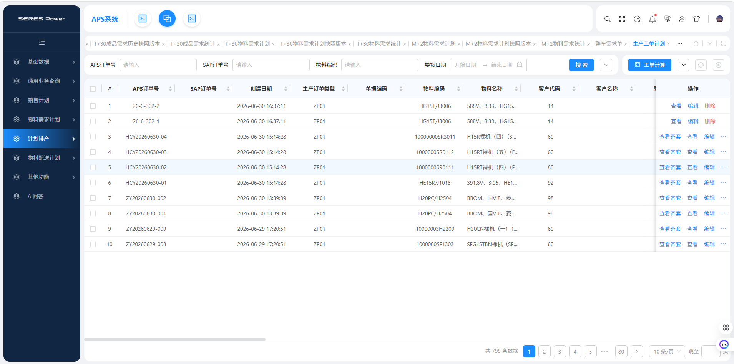Screen dimensions: 734x364
Task: Open the dropdown next to 工单计算
Action: 683,65
